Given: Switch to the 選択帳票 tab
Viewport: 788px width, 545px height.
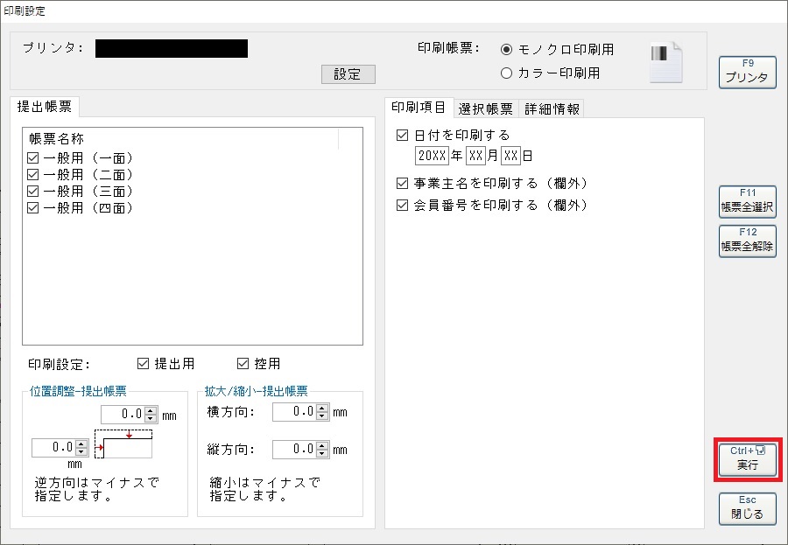Looking at the screenshot, I should pos(486,108).
